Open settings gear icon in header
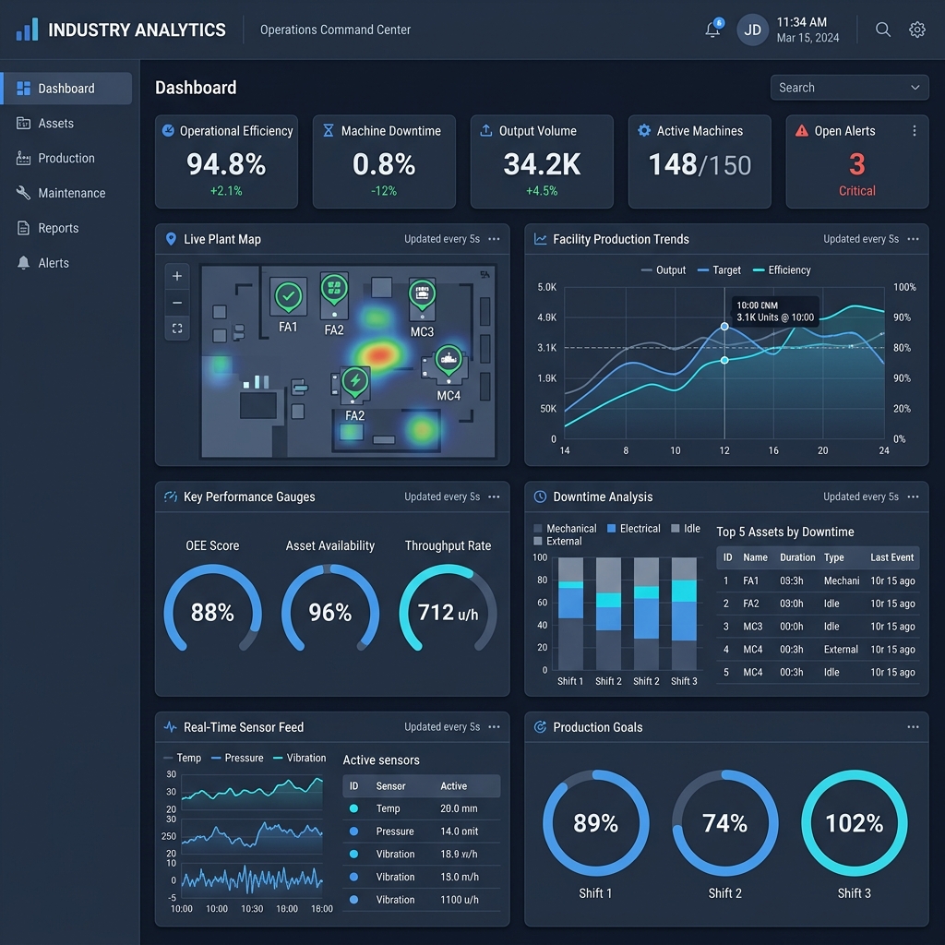Viewport: 945px width, 945px height. tap(916, 30)
